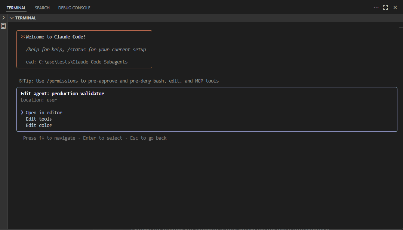
Task: Select the 'Edit tools' option
Action: pos(39,119)
